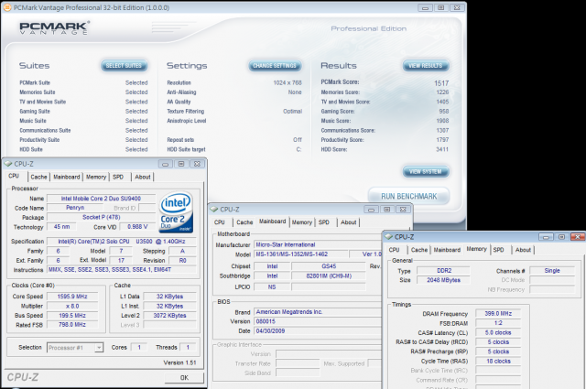586x389 pixels.
Task: Click the BIOS Date 04/30/2009 field
Action: (x=318, y=330)
